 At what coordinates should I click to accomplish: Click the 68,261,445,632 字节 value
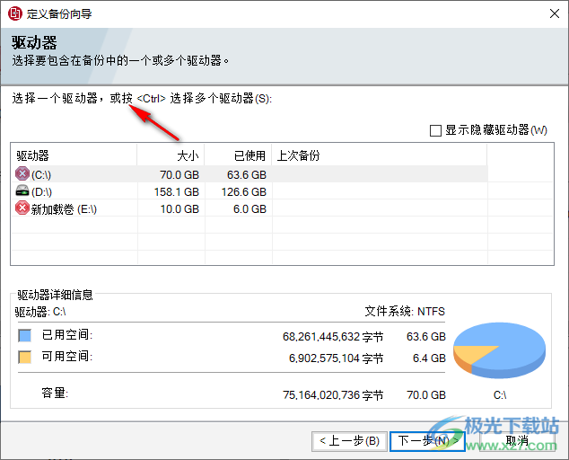click(x=333, y=337)
